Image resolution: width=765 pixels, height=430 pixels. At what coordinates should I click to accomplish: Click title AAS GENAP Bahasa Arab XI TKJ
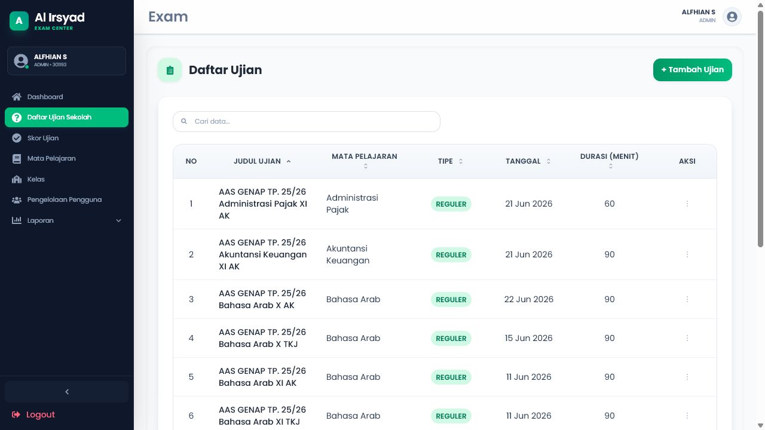pyautogui.click(x=262, y=416)
